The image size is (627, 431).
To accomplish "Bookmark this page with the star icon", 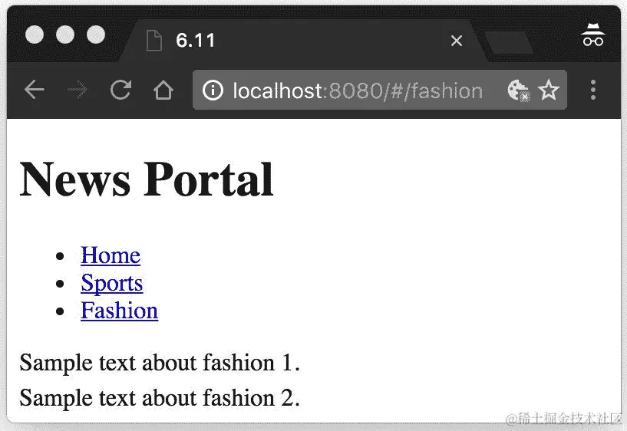I will 548,90.
